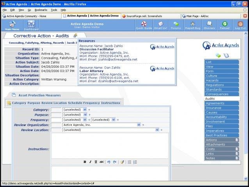Select Hazards in the right sidebar
Screen dimensions: 249x187
(x=222, y=80)
